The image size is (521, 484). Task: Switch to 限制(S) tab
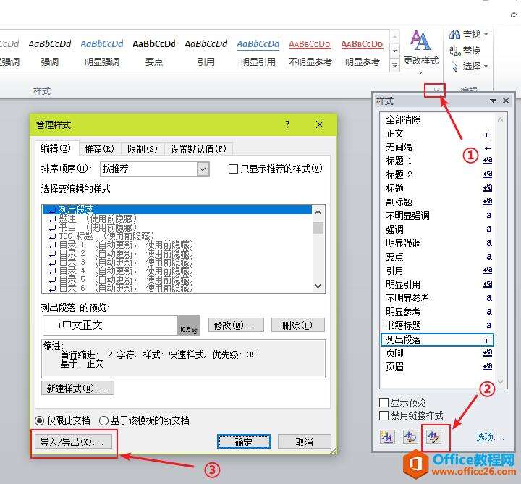coord(143,149)
